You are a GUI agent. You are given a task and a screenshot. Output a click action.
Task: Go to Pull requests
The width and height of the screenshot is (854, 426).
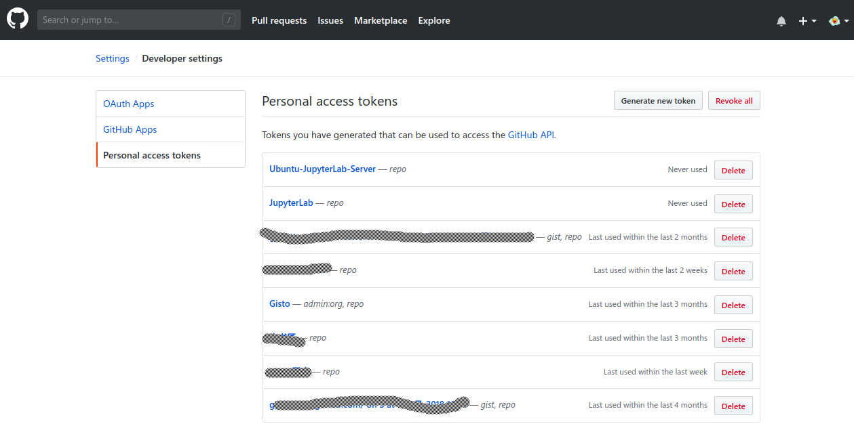click(x=279, y=20)
